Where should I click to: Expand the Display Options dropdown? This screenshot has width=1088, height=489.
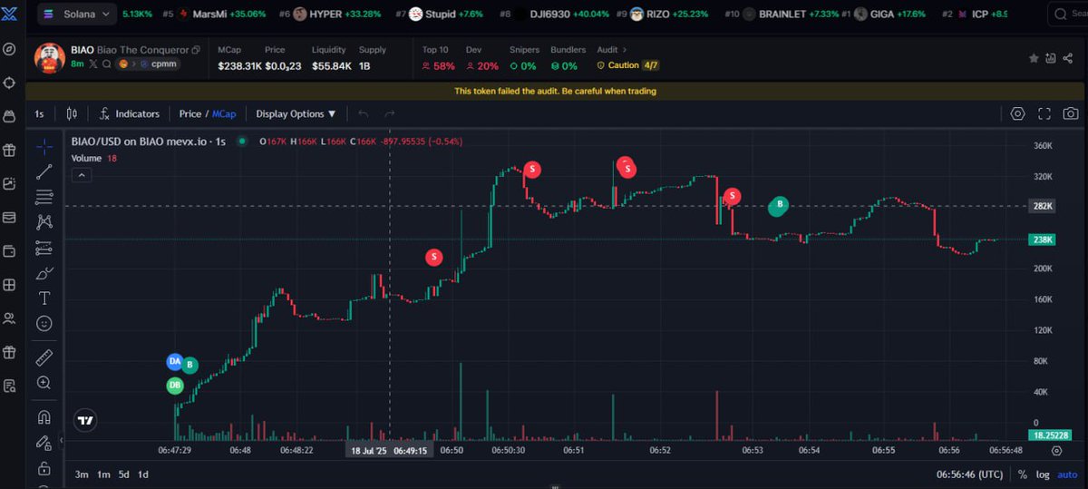(x=296, y=113)
